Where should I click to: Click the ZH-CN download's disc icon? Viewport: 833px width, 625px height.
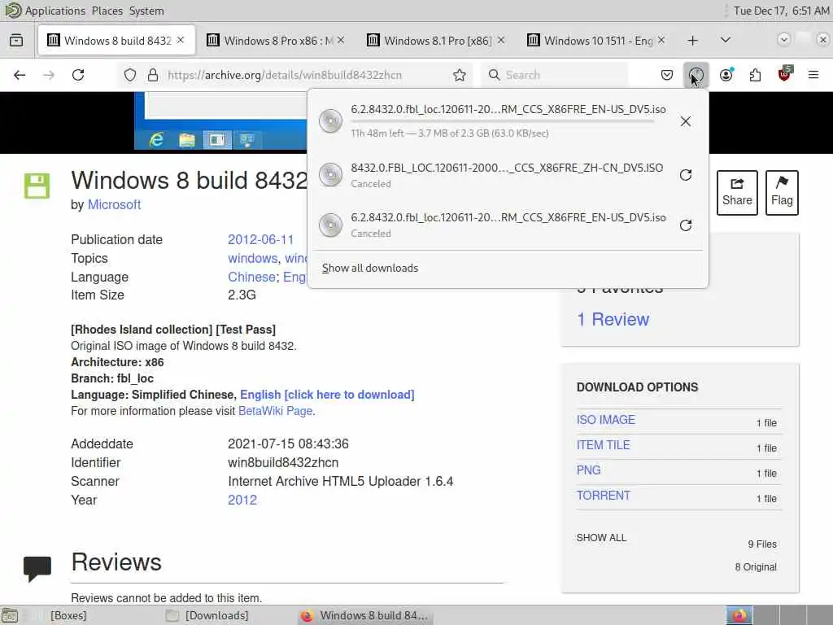click(330, 175)
